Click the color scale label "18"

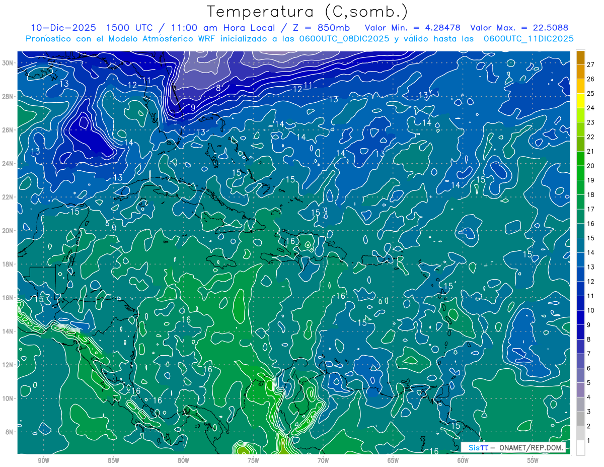590,194
